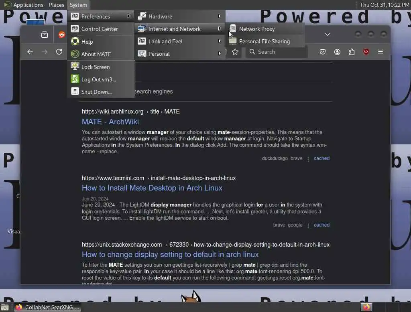The height and width of the screenshot is (312, 411).
Task: Click the Help lifebuoy icon
Action: [x=75, y=41]
